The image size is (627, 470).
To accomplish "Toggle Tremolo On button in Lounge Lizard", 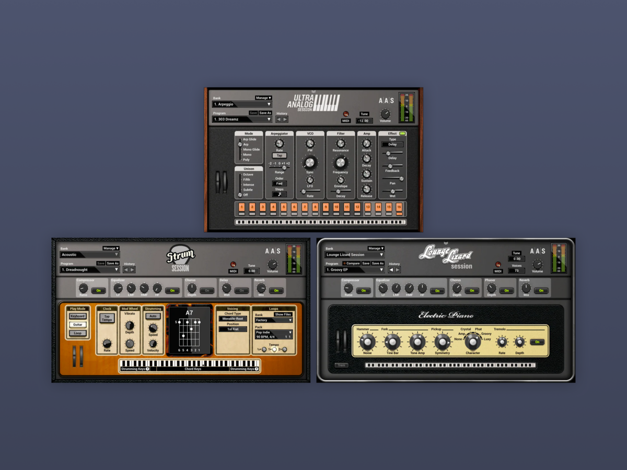I will [x=537, y=342].
